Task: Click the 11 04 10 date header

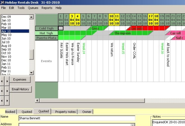Action: click(117, 20)
